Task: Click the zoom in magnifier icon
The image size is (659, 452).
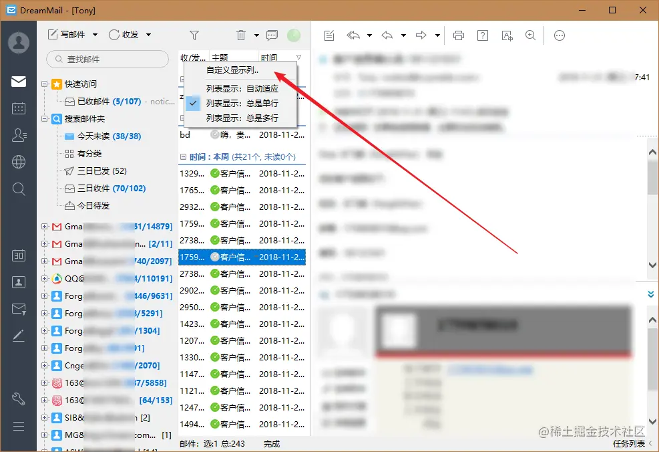Action: 530,35
